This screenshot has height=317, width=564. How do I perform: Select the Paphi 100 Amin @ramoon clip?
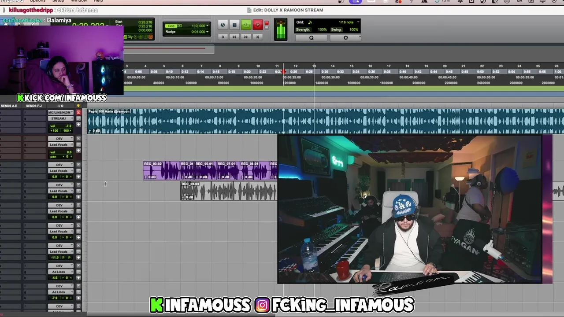tap(326, 121)
